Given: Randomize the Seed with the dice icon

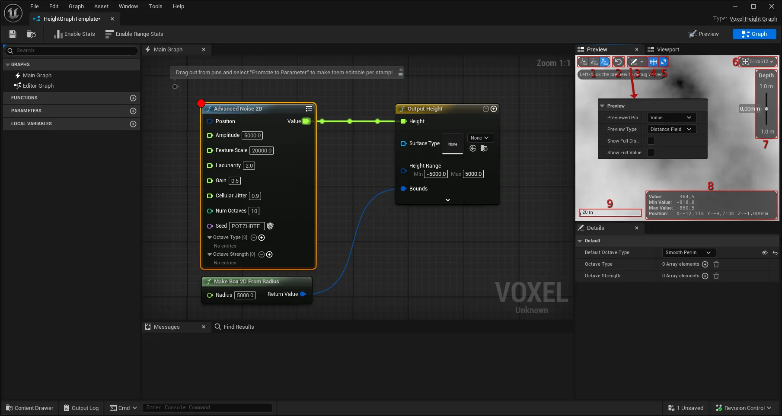Looking at the screenshot, I should (x=270, y=226).
